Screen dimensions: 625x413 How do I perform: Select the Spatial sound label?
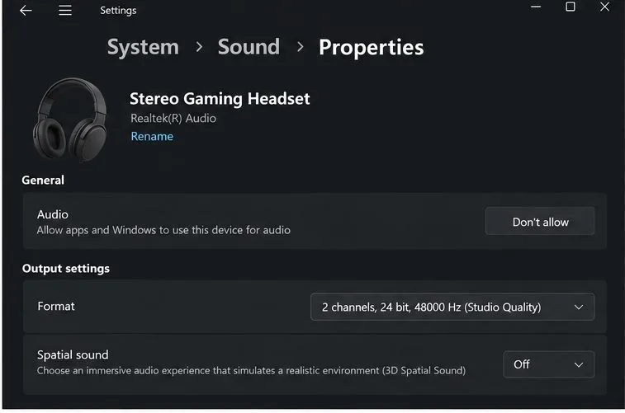coord(73,354)
